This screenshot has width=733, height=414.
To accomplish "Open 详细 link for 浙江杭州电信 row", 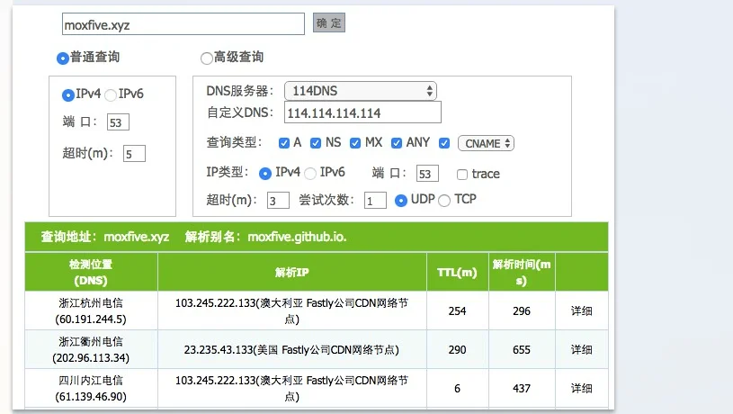I will pos(582,311).
